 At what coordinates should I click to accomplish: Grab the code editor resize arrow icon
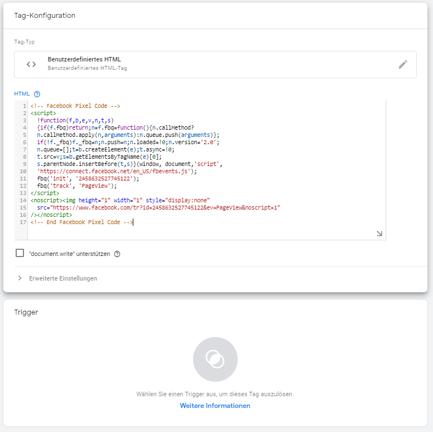coord(379,234)
